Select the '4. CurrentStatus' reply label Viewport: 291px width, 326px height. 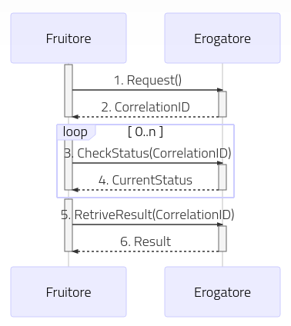coord(145,180)
